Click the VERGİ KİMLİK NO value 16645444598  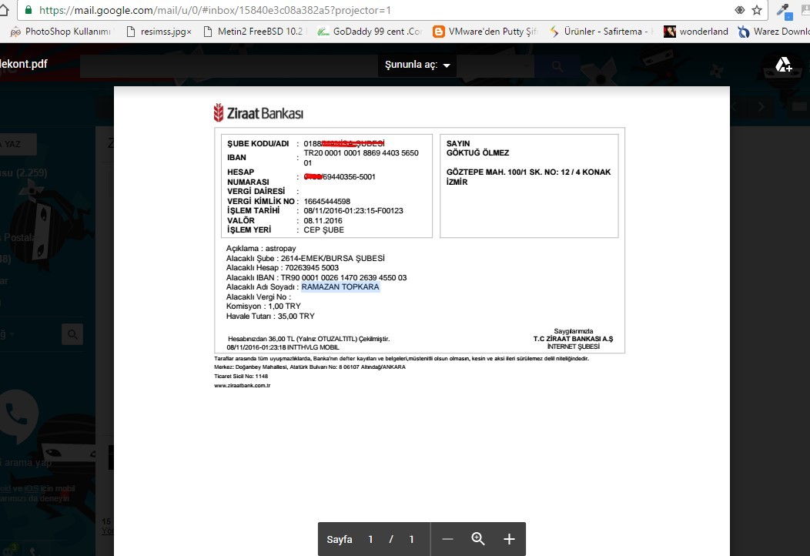[327, 201]
